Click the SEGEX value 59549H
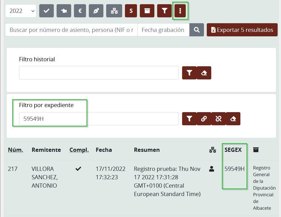The image size is (281, 217). pyautogui.click(x=234, y=169)
